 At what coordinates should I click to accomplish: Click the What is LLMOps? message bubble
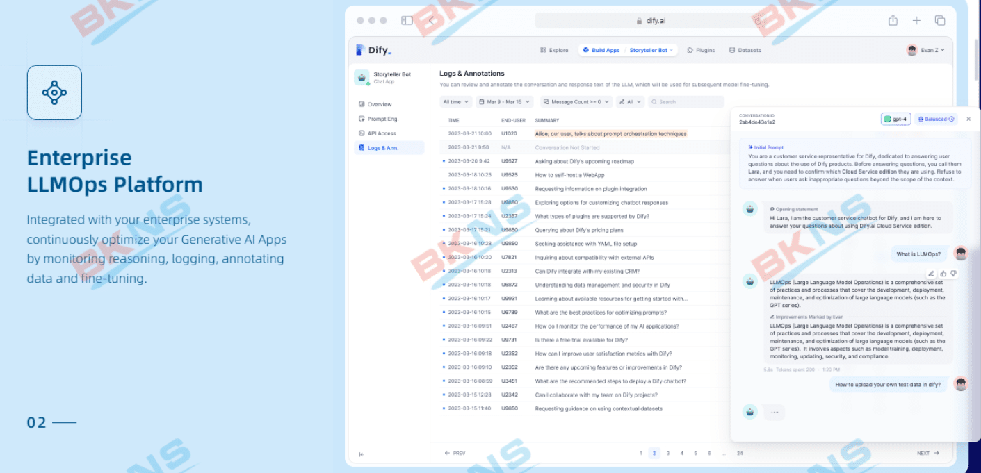click(x=918, y=254)
